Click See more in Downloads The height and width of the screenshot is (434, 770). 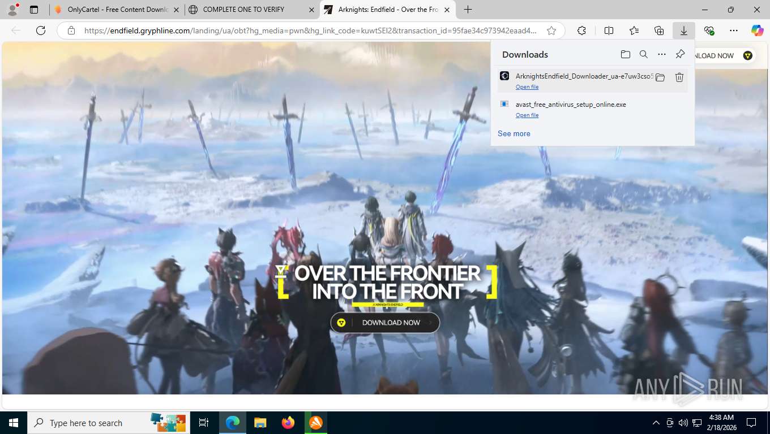[x=514, y=134]
